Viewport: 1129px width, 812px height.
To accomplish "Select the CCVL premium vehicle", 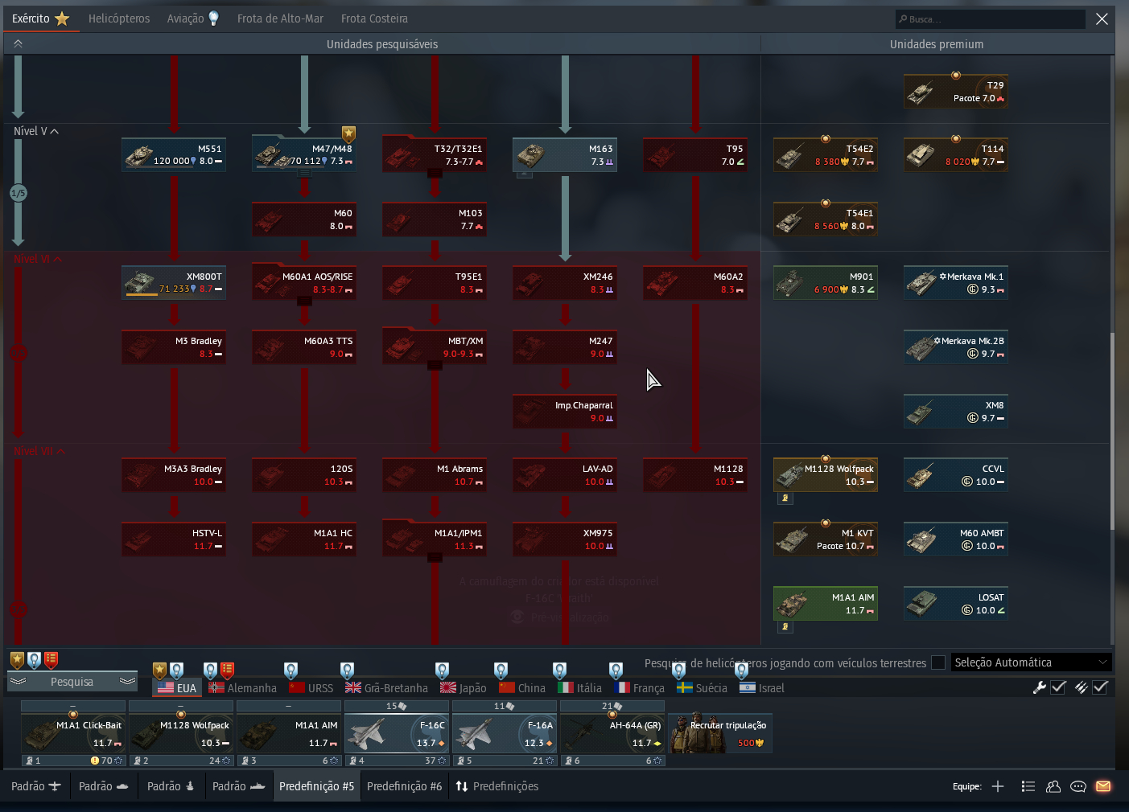I will tap(956, 474).
